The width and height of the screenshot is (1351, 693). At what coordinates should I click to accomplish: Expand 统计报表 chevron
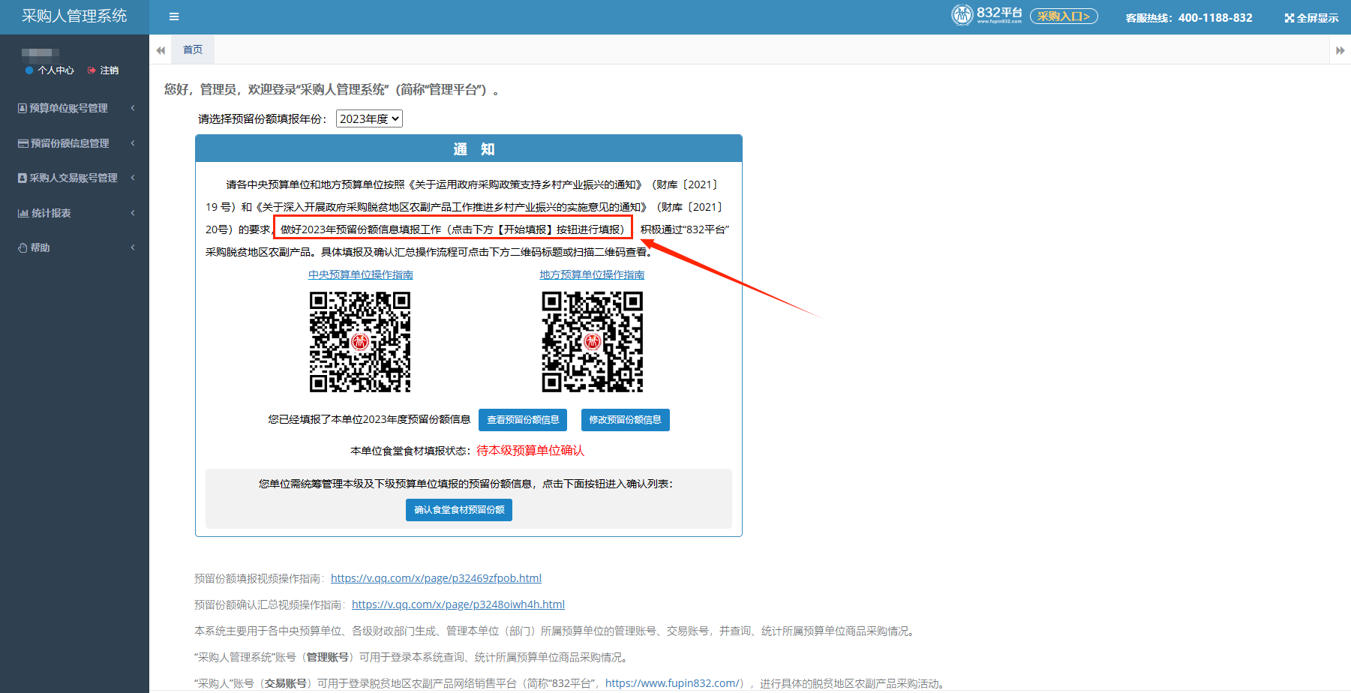pos(133,213)
